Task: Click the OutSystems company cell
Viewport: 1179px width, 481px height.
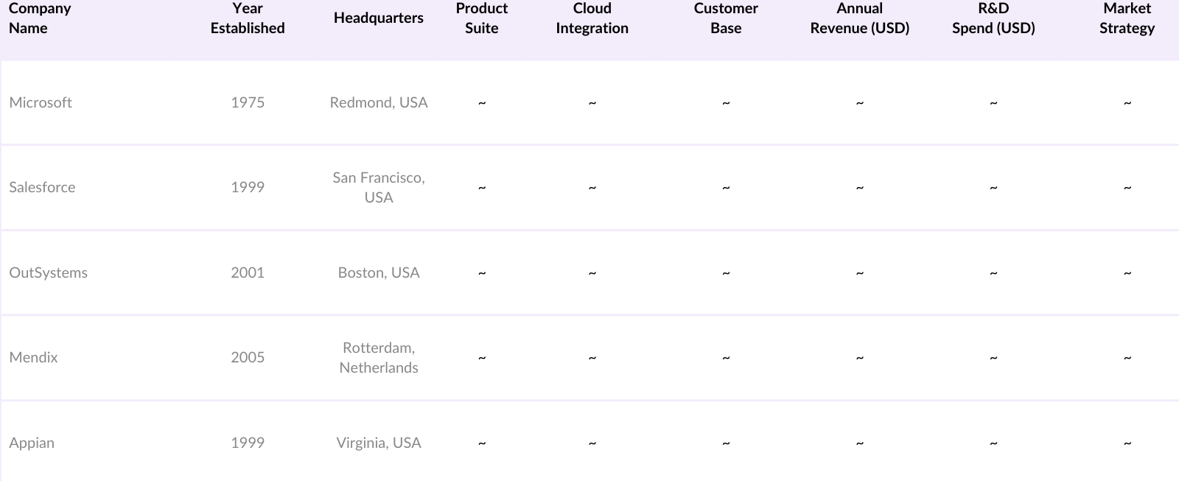Action: tap(48, 273)
